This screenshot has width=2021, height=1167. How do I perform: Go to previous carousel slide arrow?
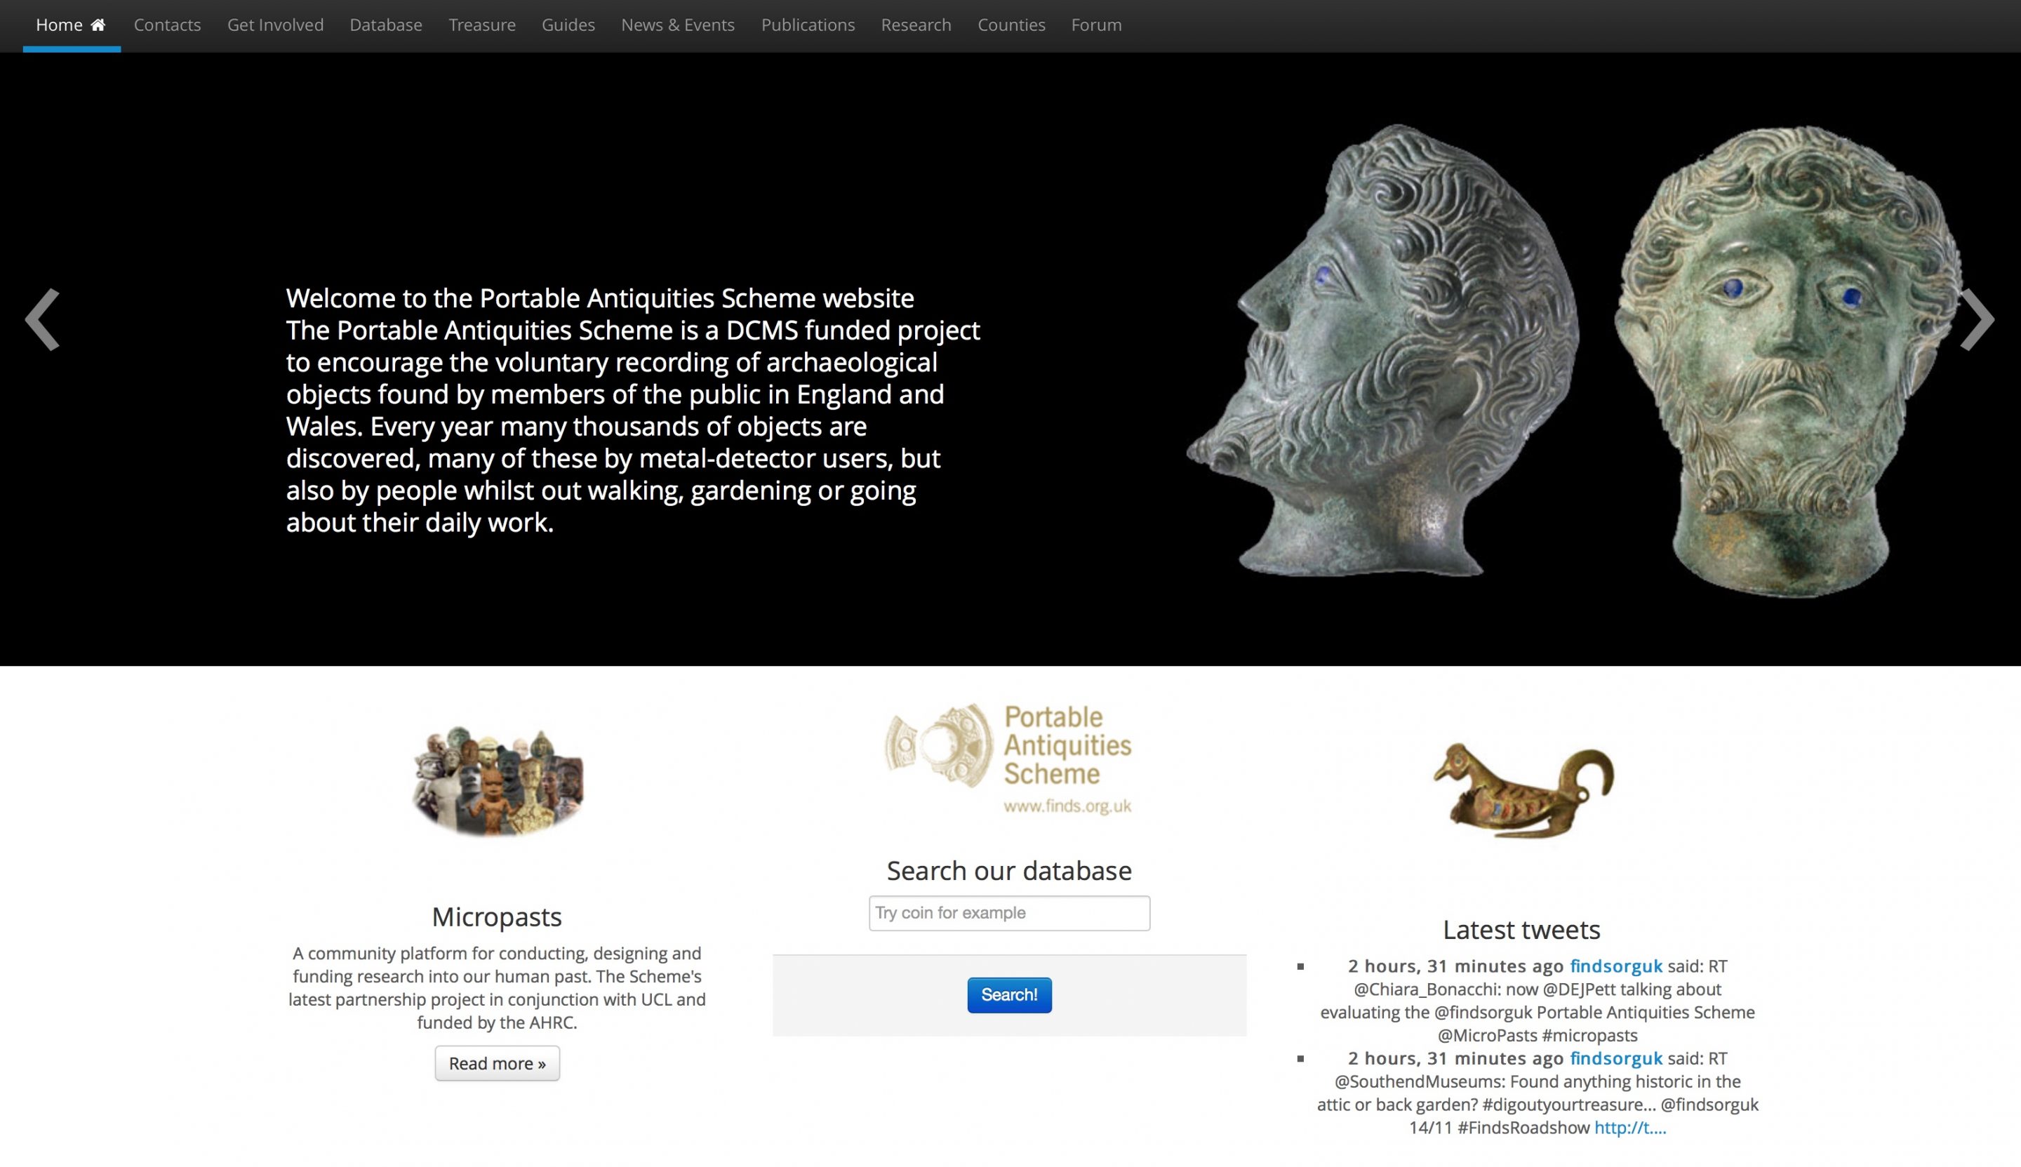click(x=43, y=320)
